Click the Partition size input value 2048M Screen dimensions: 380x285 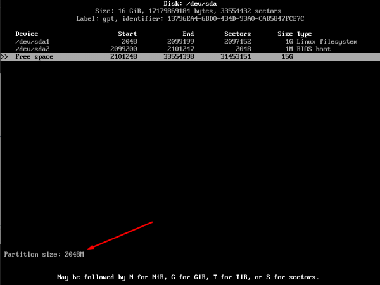[74, 254]
